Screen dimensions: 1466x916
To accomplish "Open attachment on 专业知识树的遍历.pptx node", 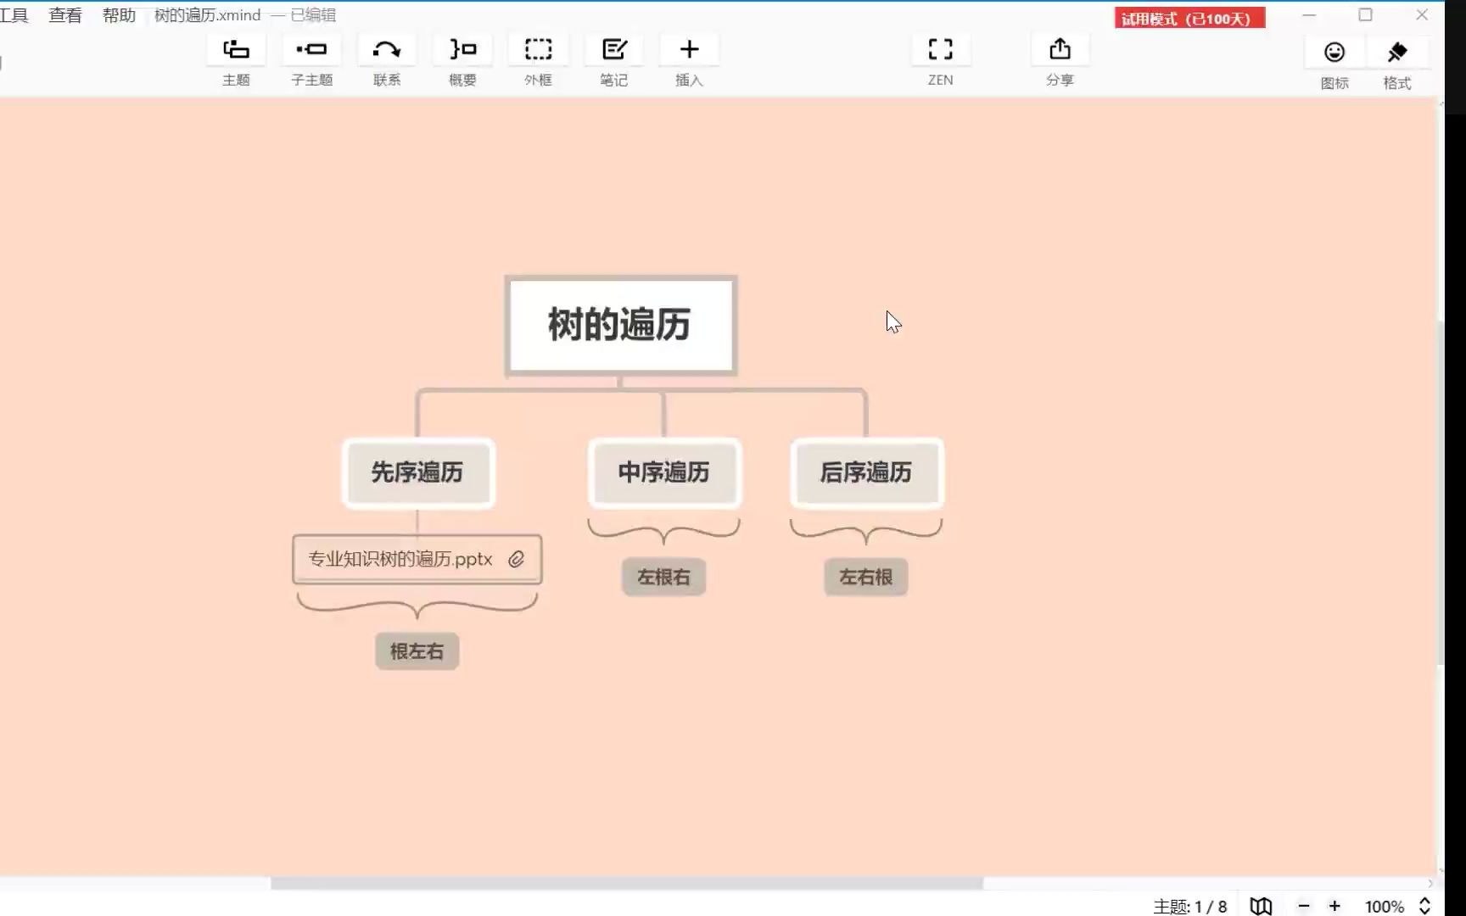I will click(x=516, y=560).
